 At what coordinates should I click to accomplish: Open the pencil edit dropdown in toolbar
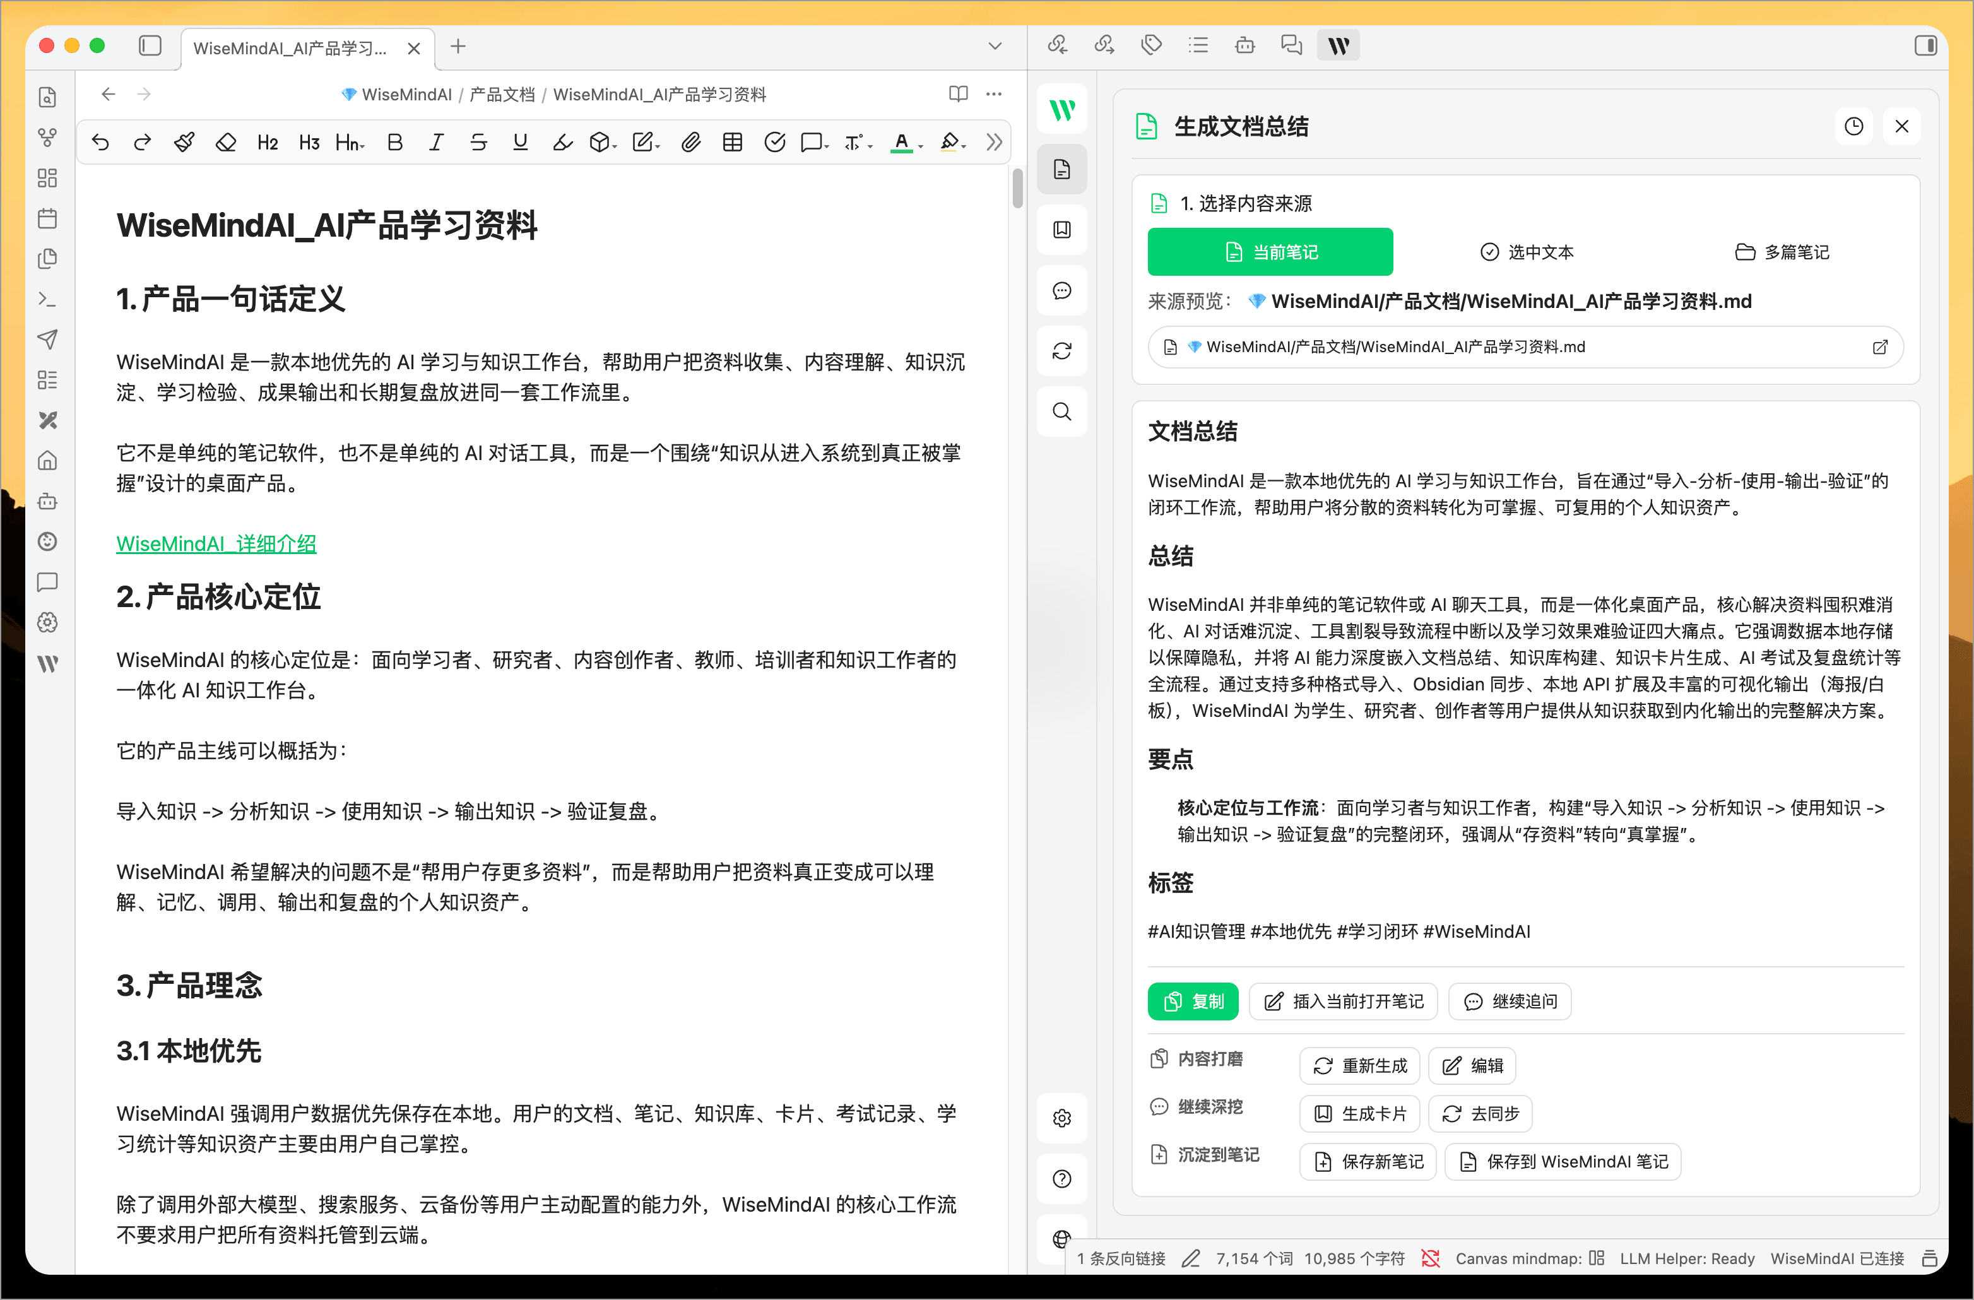646,143
